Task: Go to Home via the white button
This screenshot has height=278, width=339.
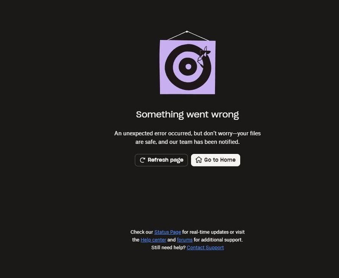Action: pyautogui.click(x=215, y=160)
